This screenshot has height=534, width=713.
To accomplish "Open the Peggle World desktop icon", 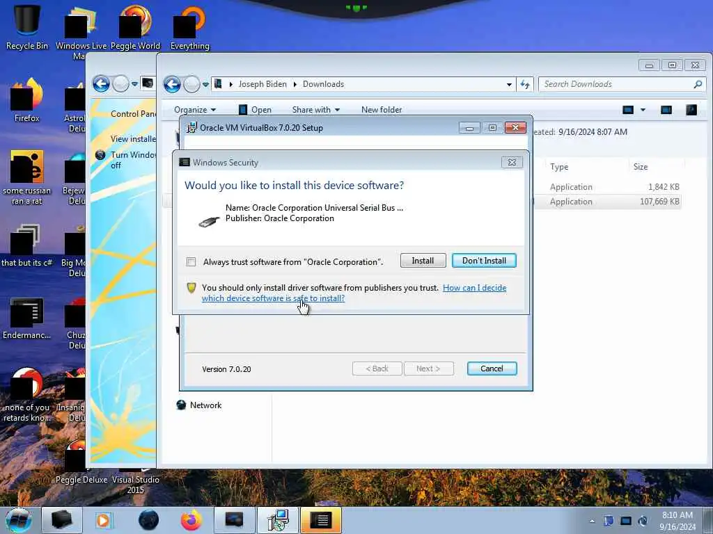I will (135, 27).
